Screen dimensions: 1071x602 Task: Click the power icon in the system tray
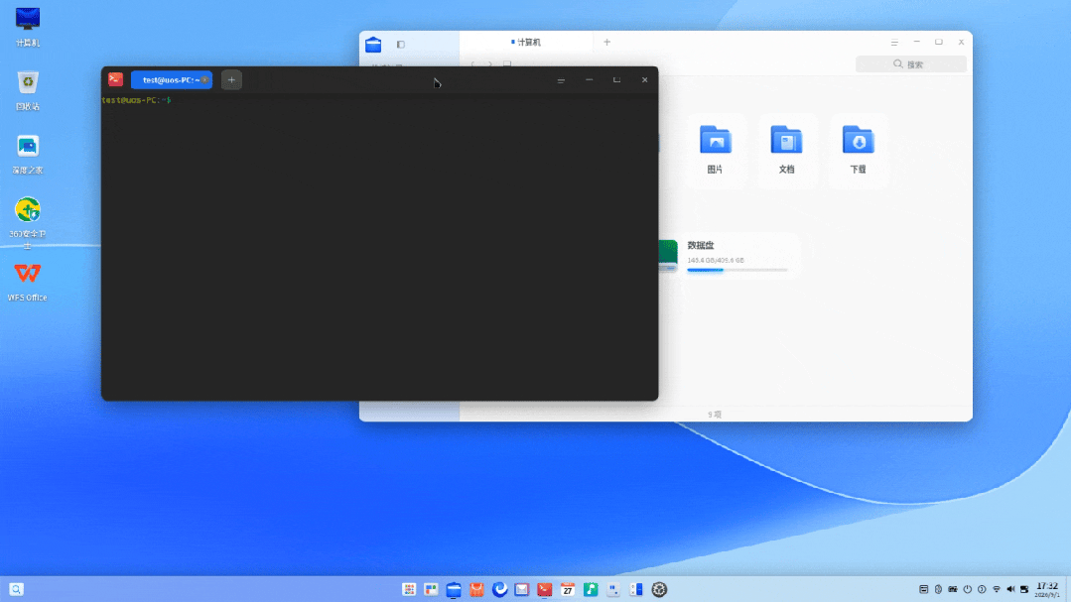click(967, 590)
